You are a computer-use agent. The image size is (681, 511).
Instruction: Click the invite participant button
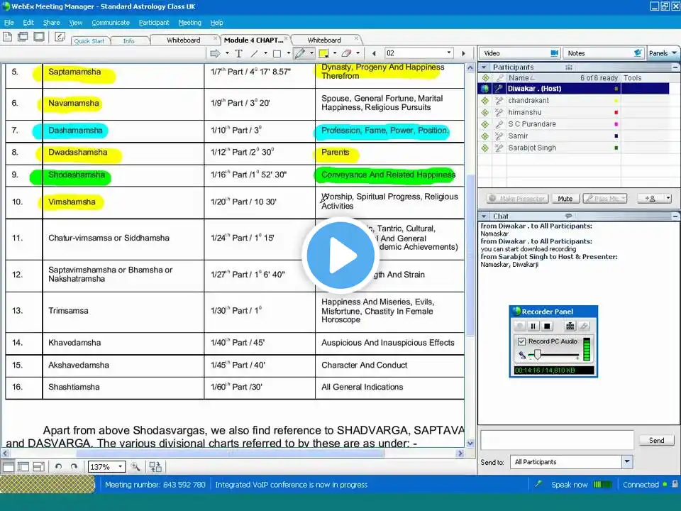coord(650,199)
